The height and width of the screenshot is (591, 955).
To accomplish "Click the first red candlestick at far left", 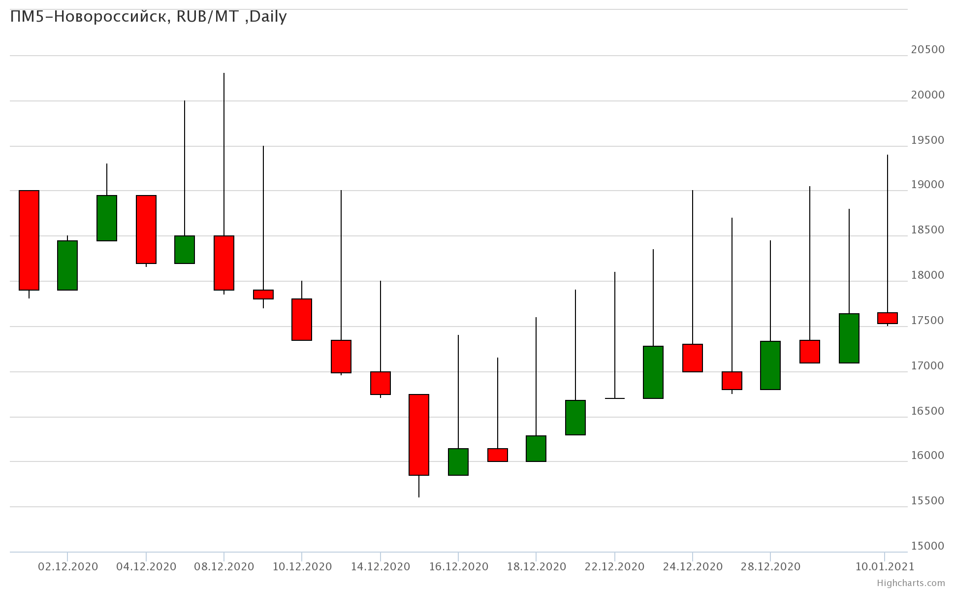I will (29, 240).
